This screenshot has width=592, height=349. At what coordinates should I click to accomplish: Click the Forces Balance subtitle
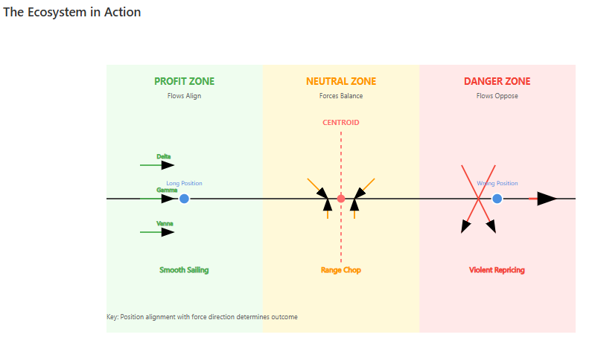point(341,96)
